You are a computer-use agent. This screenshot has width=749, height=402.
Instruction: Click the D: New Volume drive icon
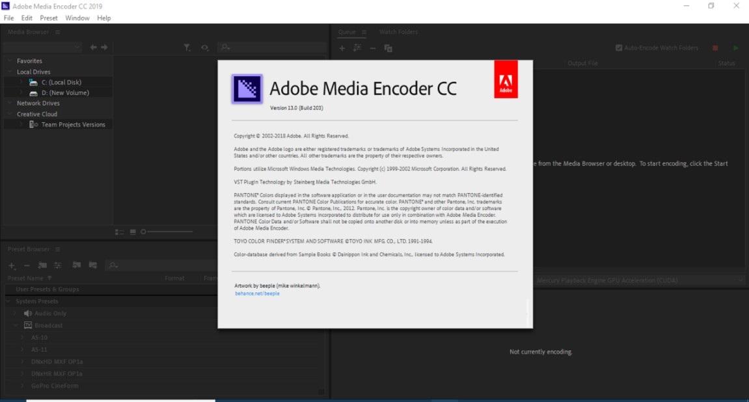point(33,93)
